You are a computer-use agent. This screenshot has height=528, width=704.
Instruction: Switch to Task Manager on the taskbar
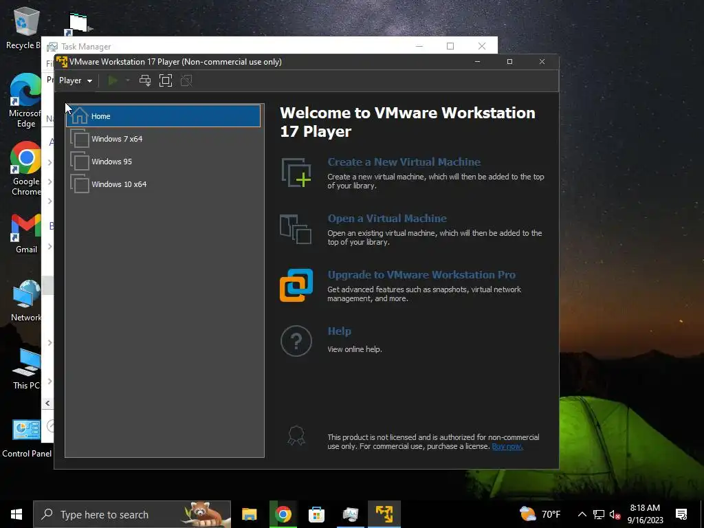pos(350,514)
